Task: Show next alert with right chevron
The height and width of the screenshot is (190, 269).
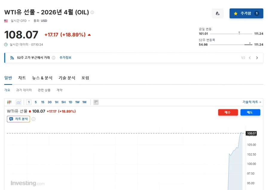Action: tap(257, 58)
